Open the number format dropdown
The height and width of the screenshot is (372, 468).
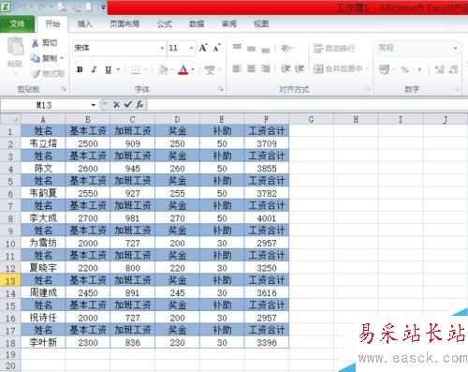455,48
